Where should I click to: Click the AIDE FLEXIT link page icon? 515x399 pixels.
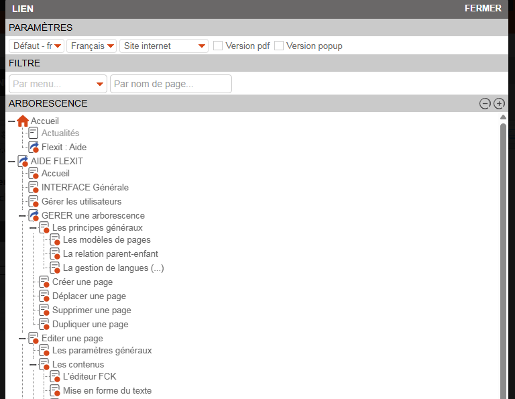[x=23, y=162]
